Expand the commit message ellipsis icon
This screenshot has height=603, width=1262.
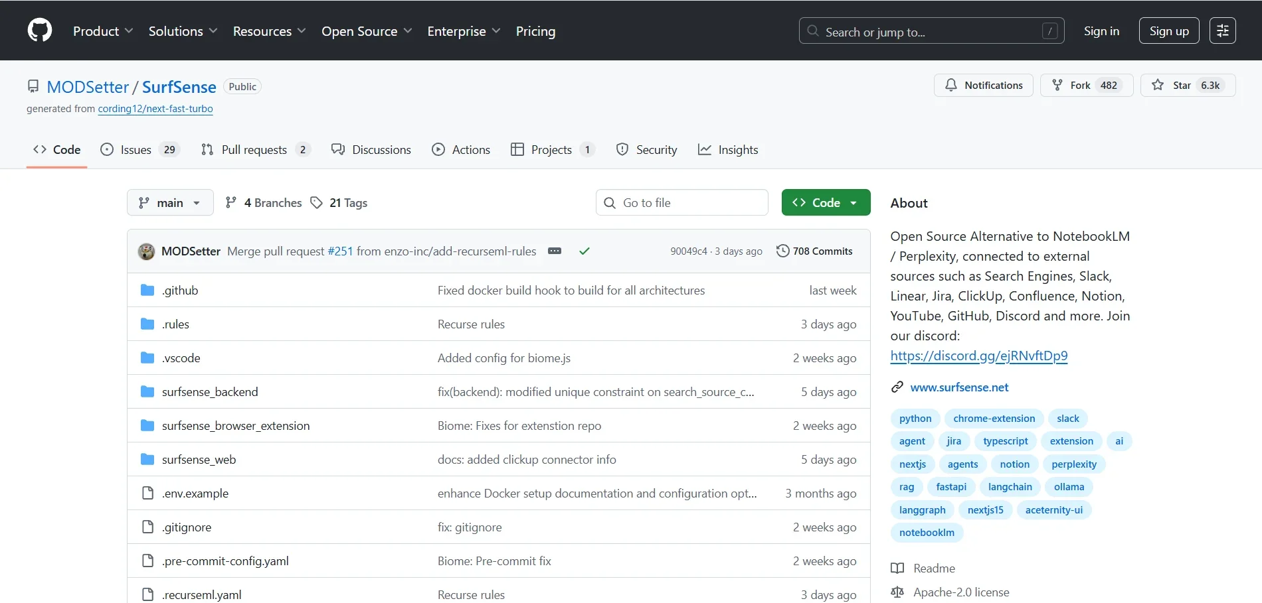pyautogui.click(x=555, y=251)
